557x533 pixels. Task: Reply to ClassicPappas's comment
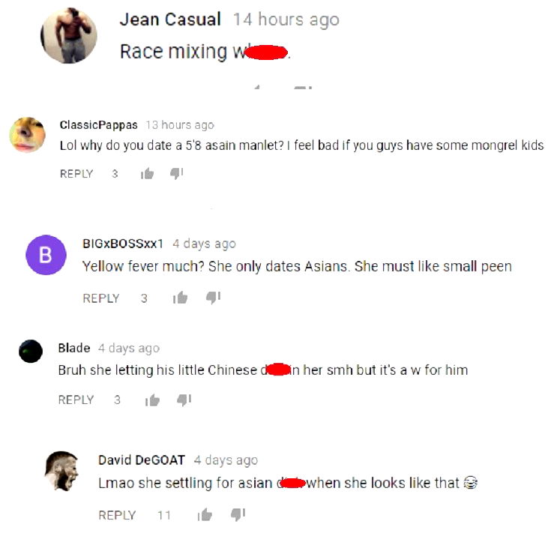pos(76,174)
